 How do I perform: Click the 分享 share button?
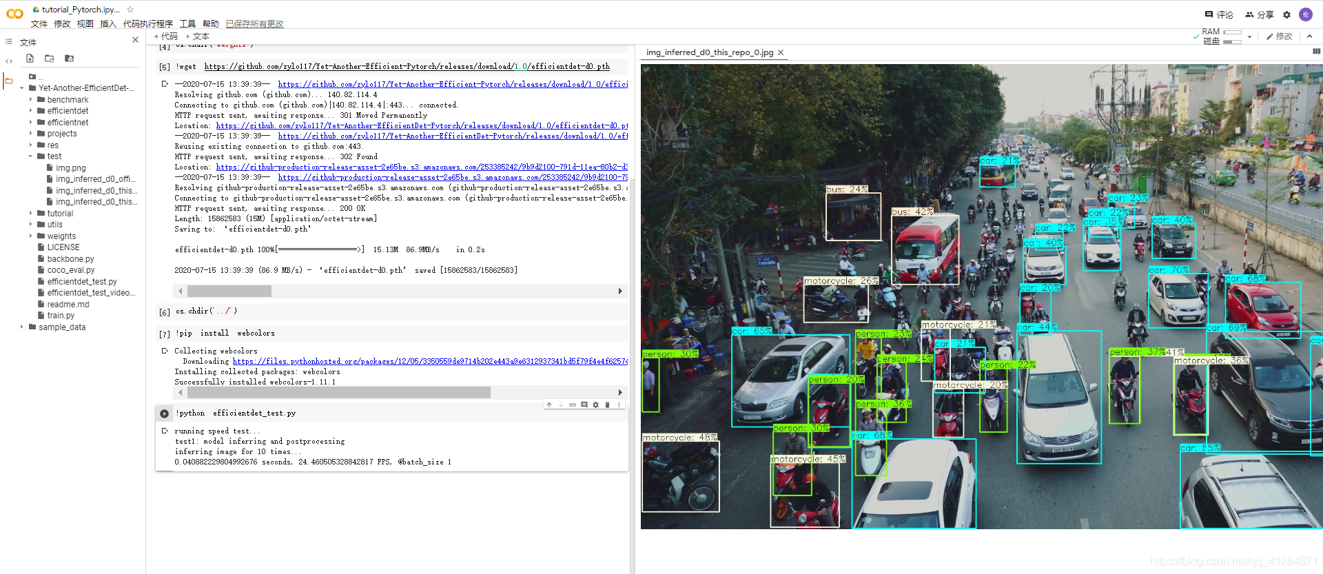coord(1260,14)
